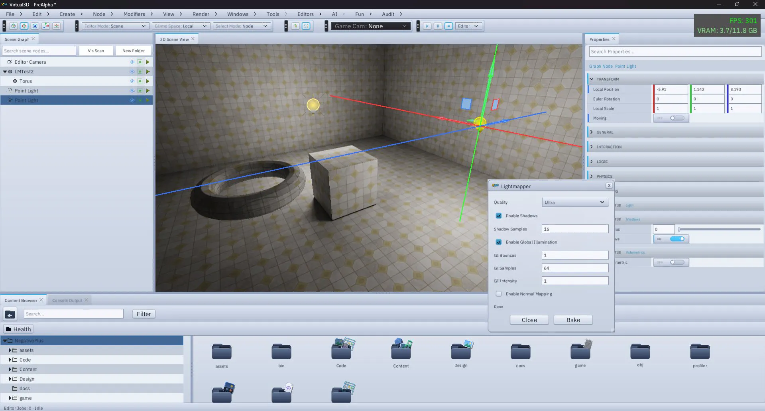
Task: Check Enable Normal Mapping
Action: [499, 294]
